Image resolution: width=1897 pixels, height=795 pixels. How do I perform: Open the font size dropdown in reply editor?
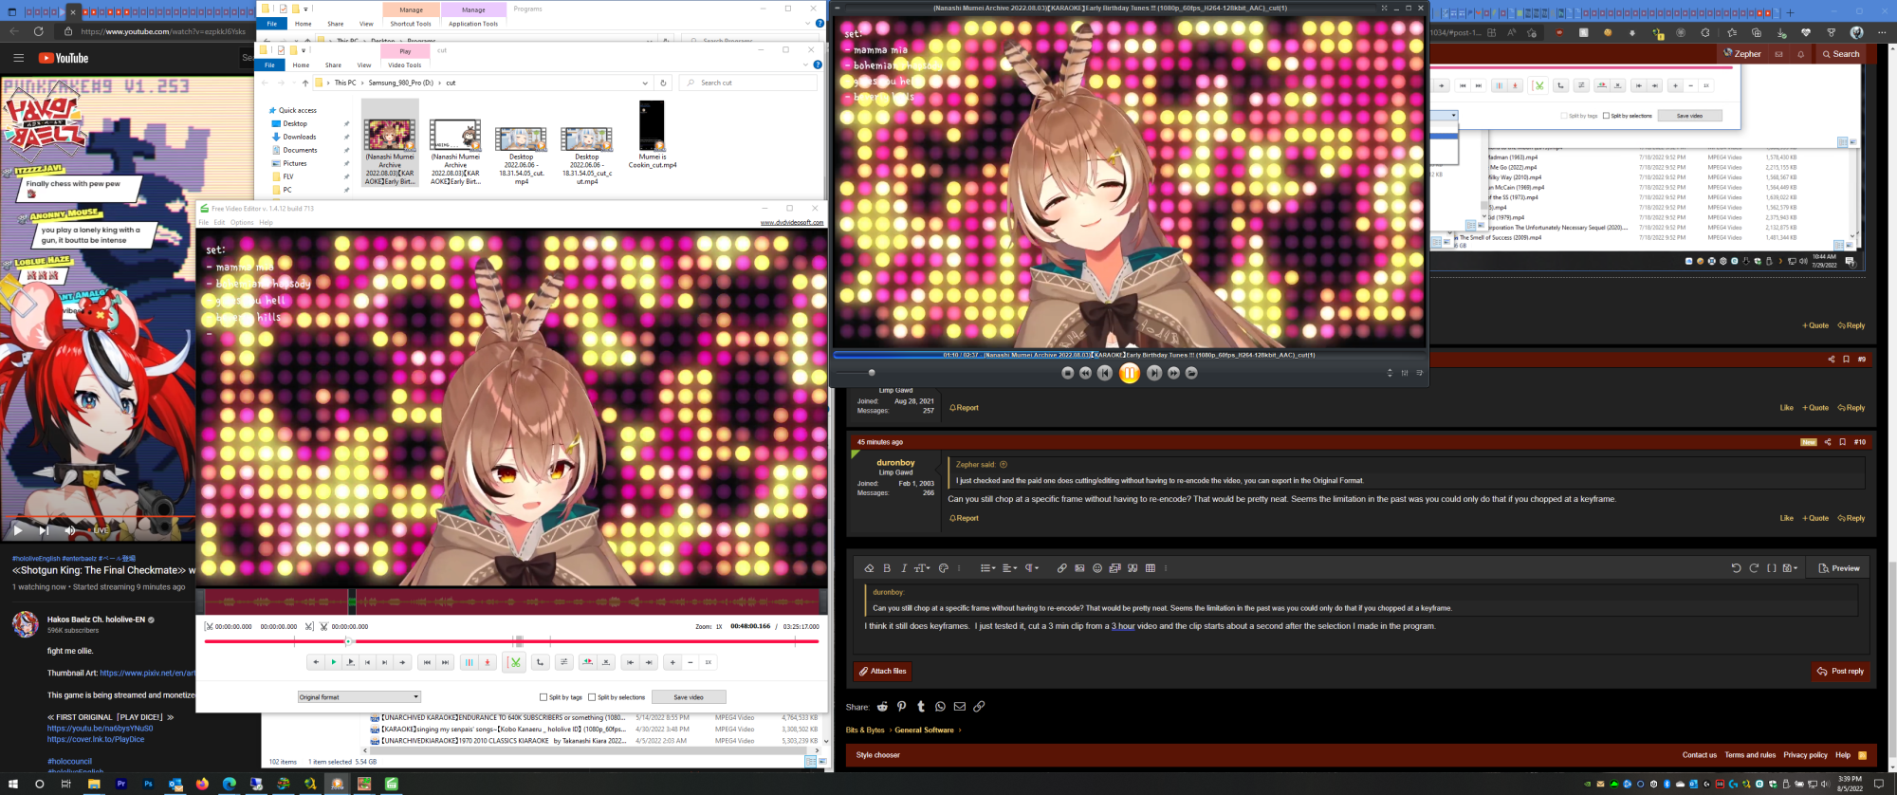tap(922, 568)
